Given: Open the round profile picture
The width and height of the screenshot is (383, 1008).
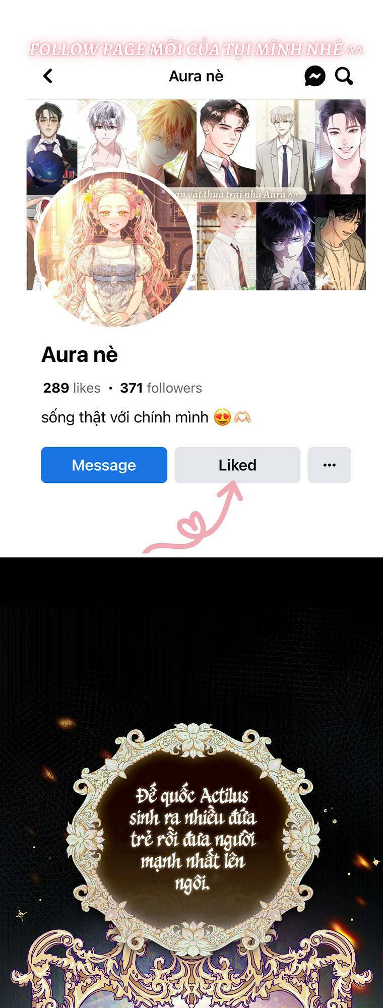Looking at the screenshot, I should coord(114,249).
